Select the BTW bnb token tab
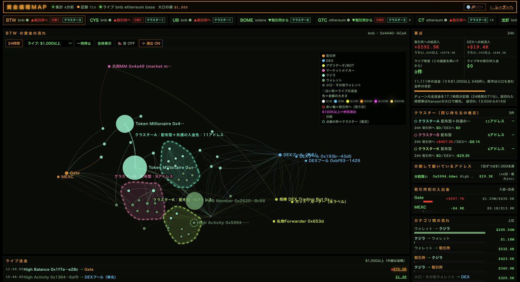 point(44,20)
